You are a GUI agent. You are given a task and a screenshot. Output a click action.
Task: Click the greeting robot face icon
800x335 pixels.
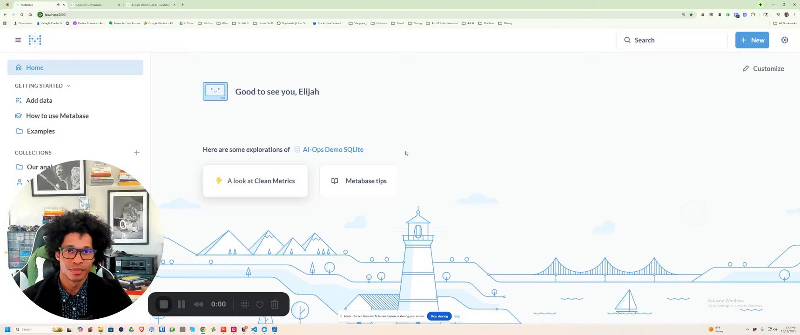tap(215, 92)
